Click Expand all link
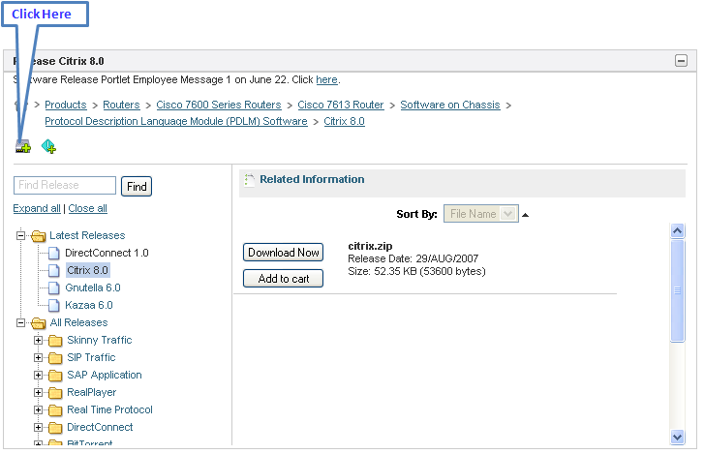 click(37, 208)
